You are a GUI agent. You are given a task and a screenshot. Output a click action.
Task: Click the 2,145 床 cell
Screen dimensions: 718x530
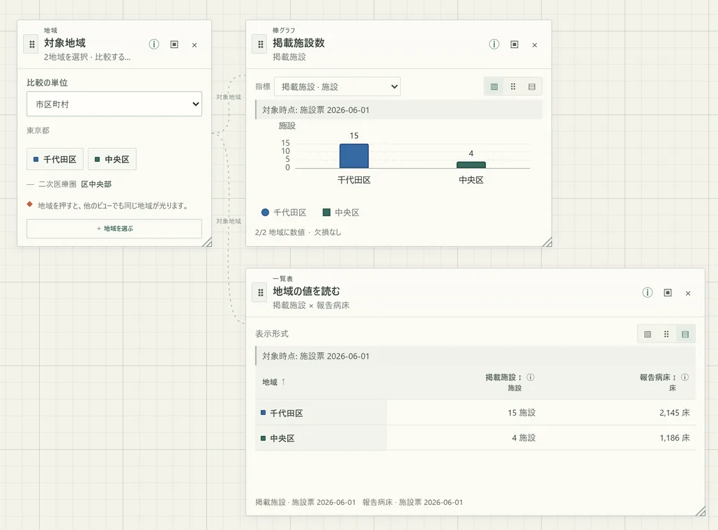pyautogui.click(x=675, y=413)
